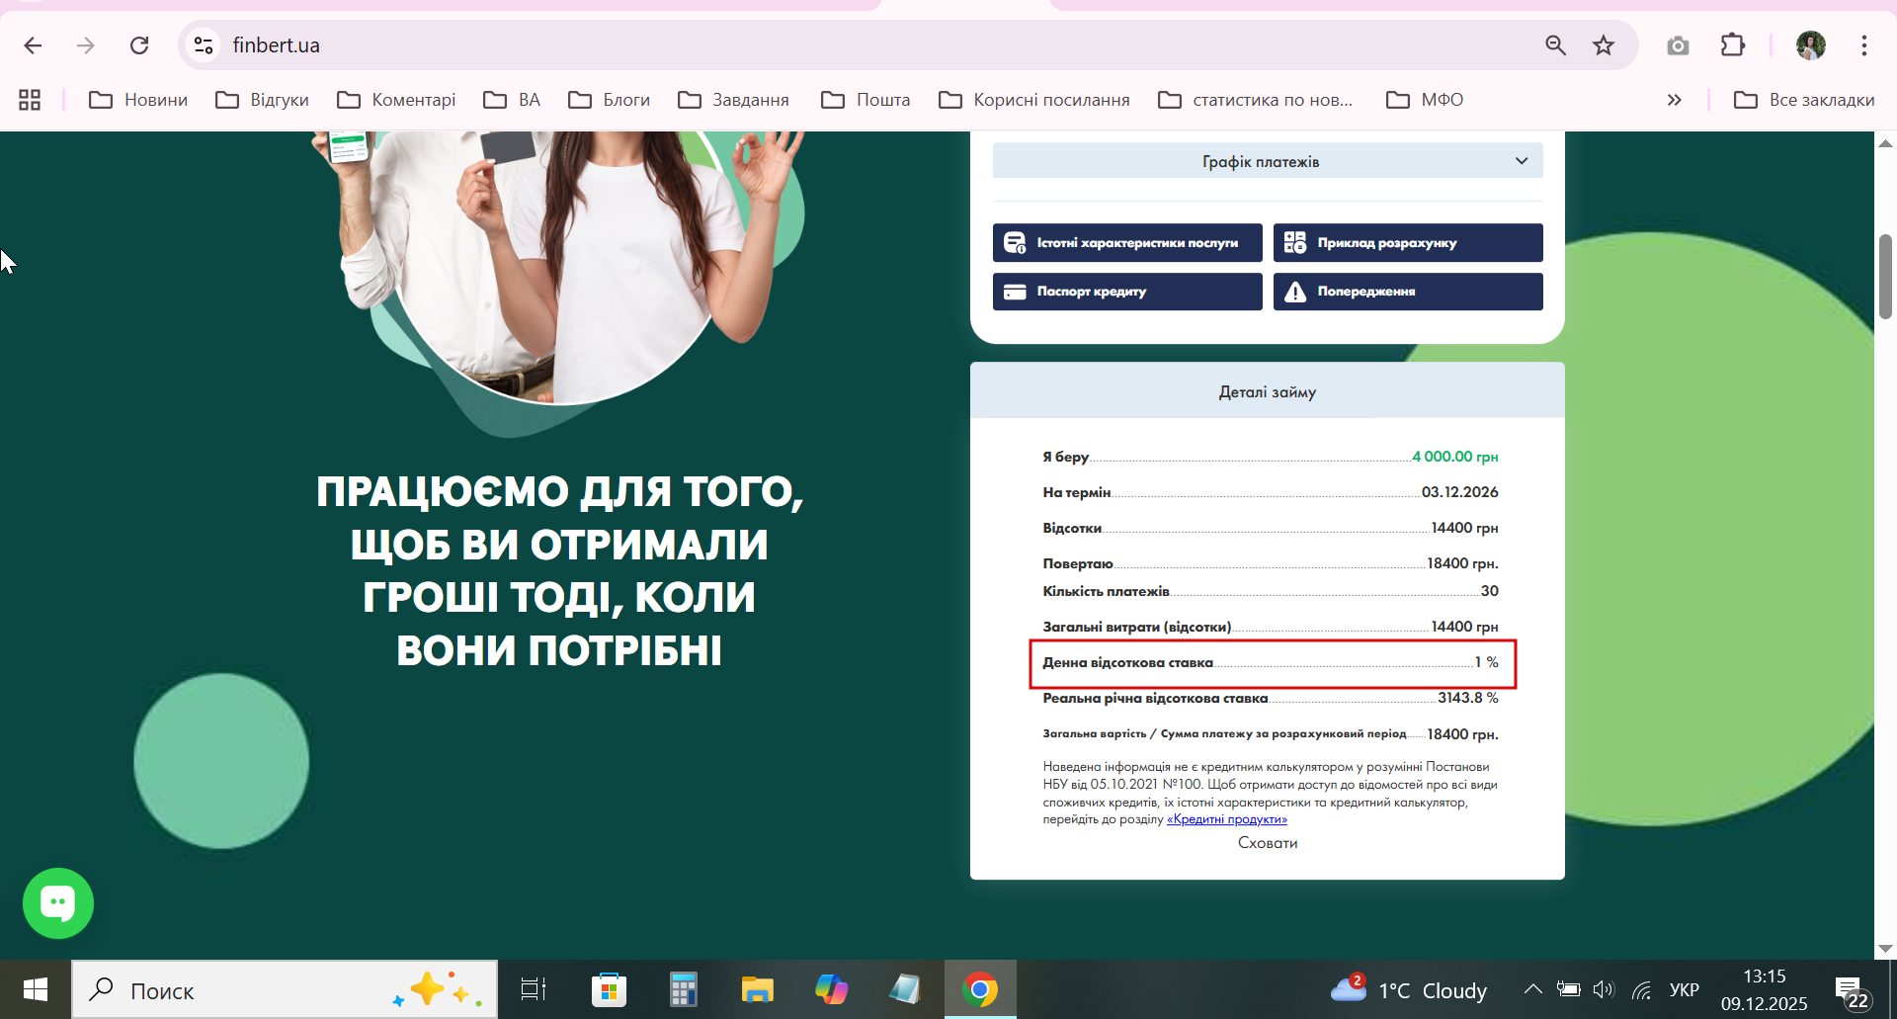View site information icon in address bar
Viewport: 1897px width, 1019px height.
pos(204,45)
